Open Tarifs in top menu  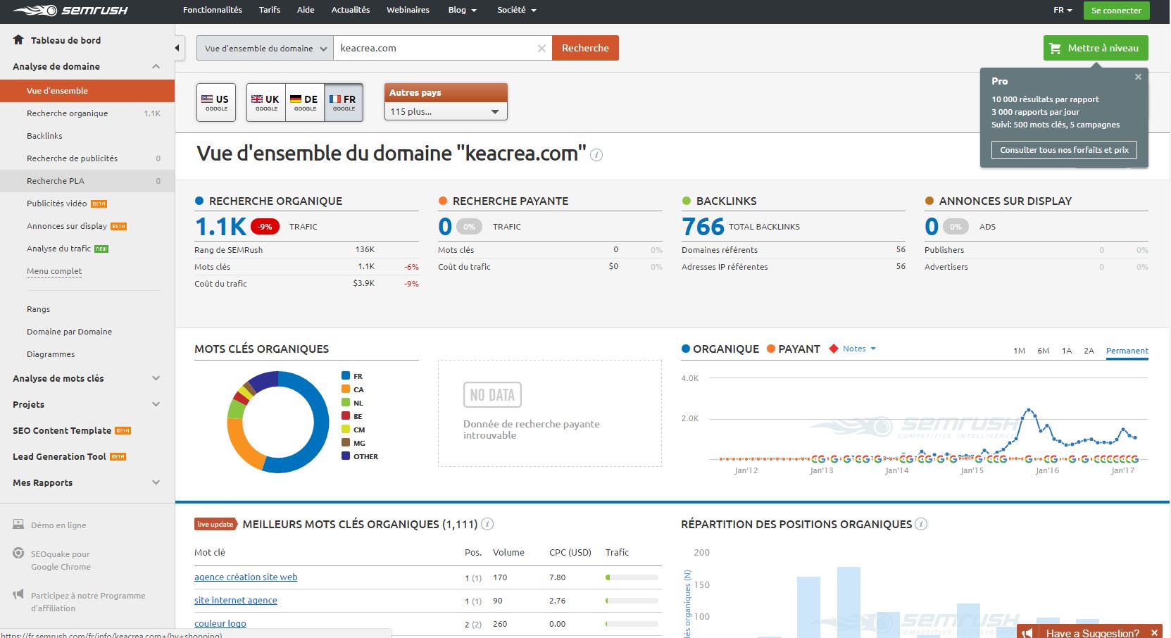270,10
